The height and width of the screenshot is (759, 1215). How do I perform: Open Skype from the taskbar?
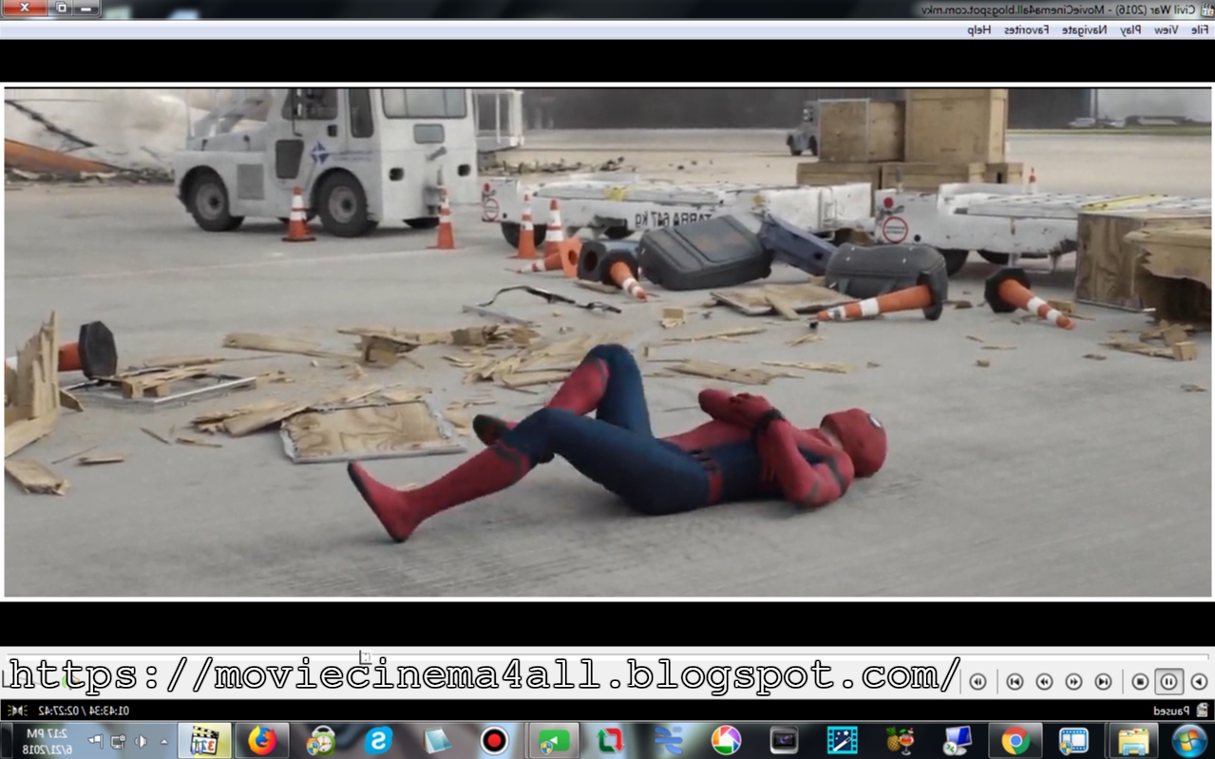click(x=378, y=740)
